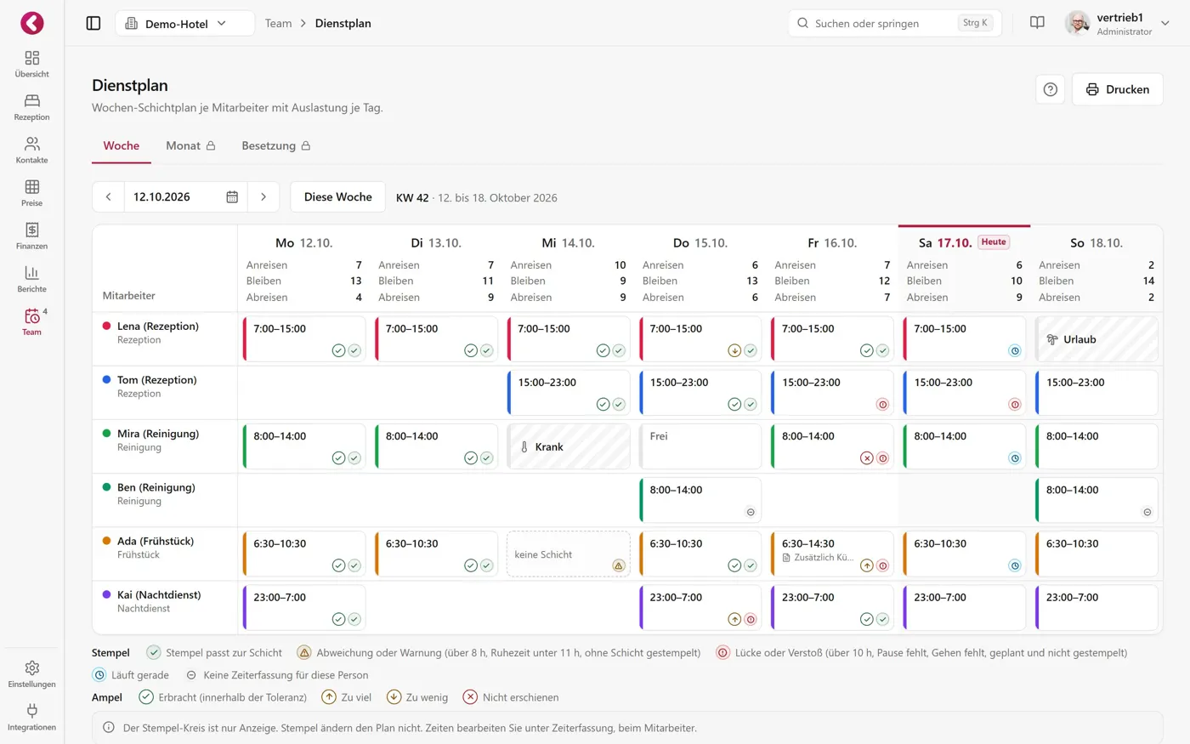Open the Preise section icon

(31, 187)
